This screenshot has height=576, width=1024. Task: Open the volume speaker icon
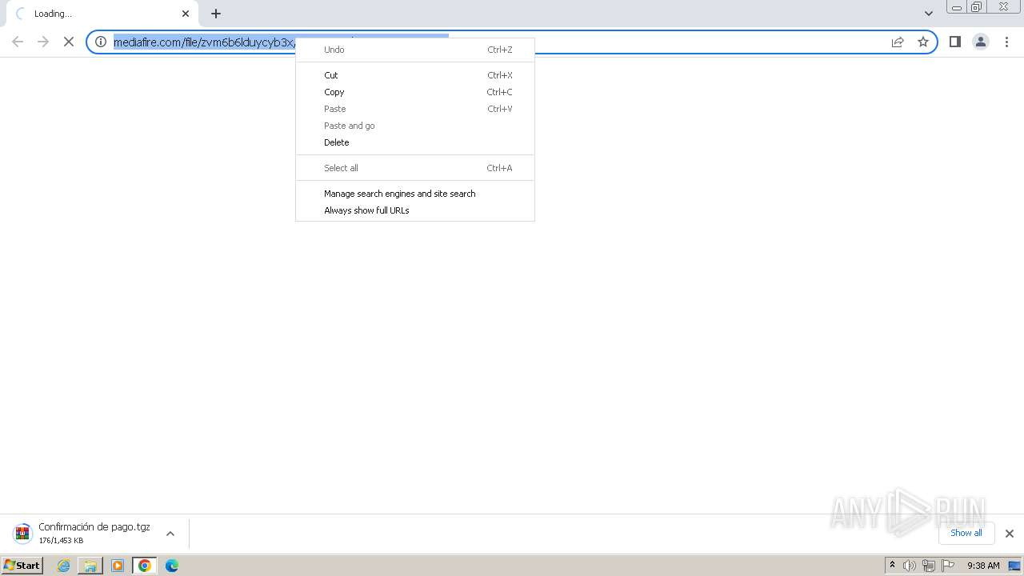coord(910,566)
